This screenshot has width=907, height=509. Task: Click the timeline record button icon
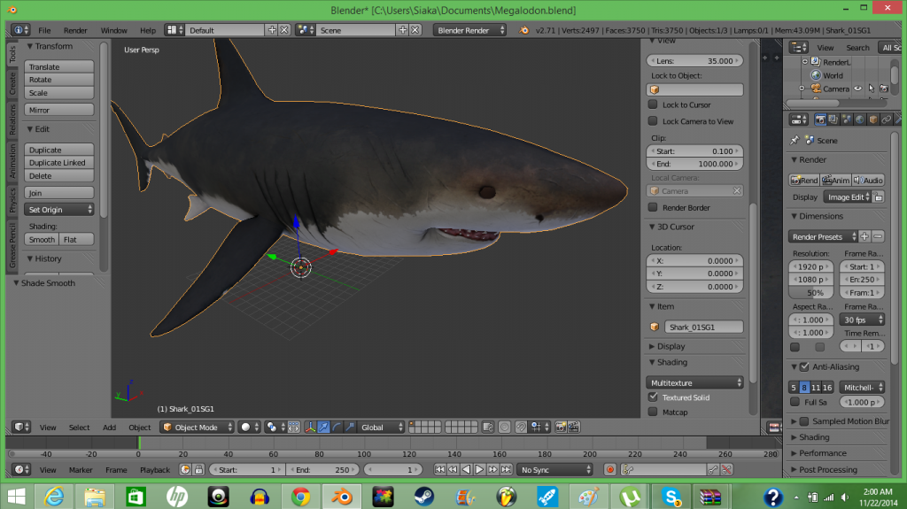(609, 470)
